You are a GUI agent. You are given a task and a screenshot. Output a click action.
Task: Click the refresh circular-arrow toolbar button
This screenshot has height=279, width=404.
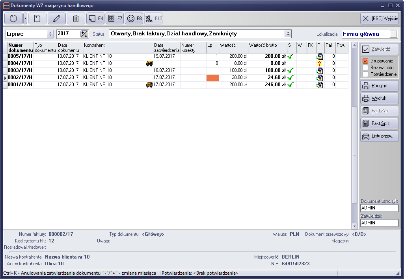pyautogui.click(x=13, y=18)
